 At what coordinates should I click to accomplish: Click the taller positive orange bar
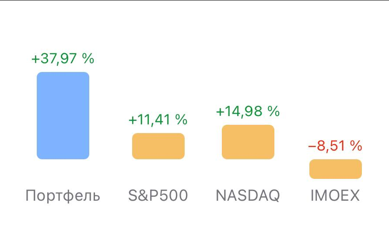point(248,142)
